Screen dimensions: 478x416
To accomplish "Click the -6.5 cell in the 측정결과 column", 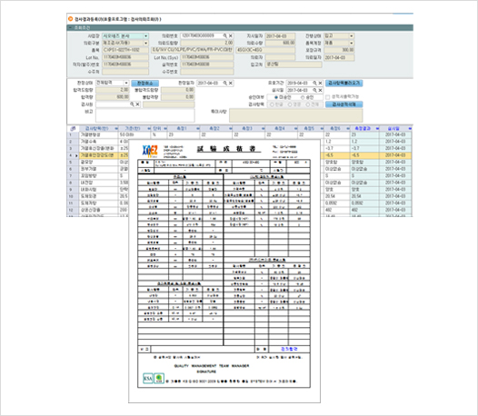I will [364, 155].
